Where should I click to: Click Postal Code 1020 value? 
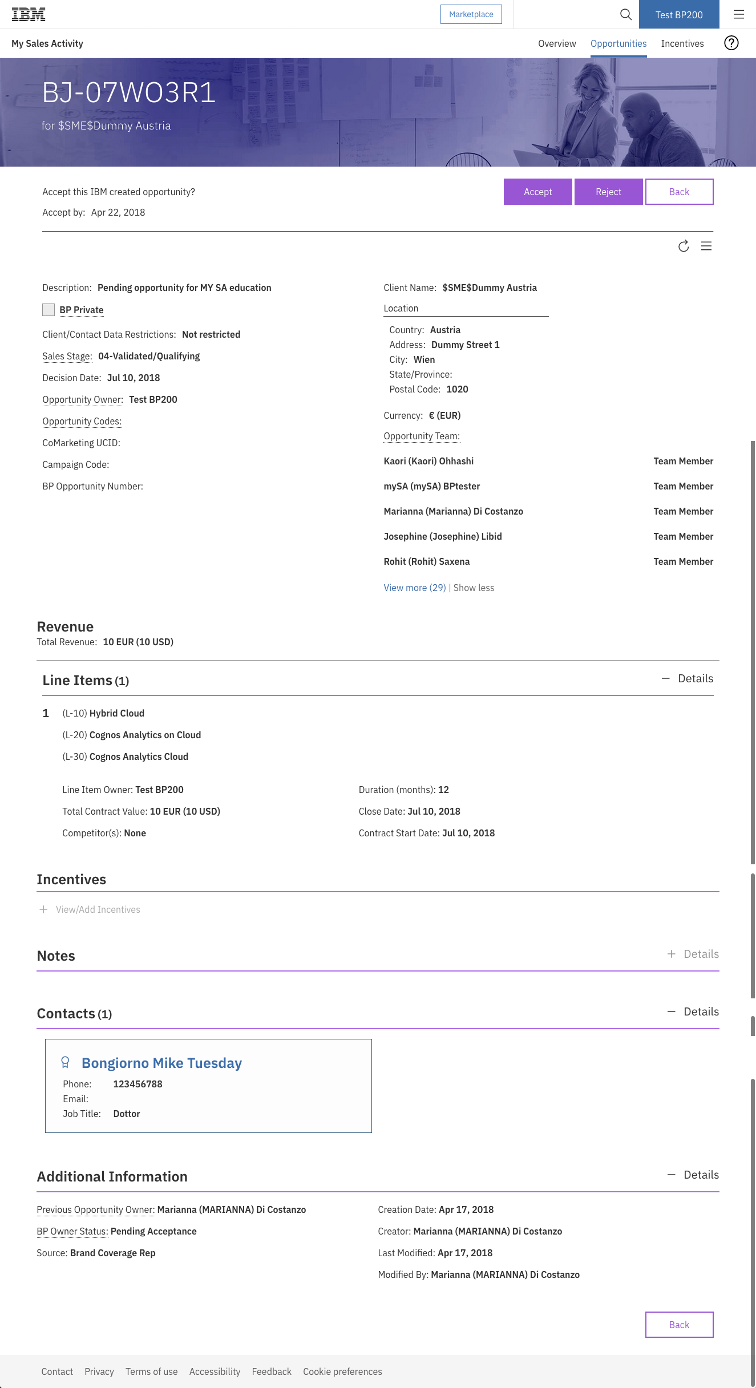tap(457, 389)
